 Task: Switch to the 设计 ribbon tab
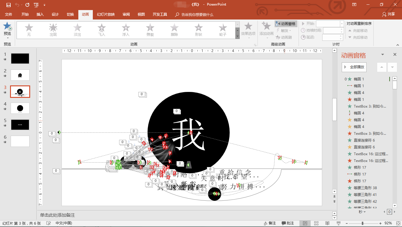click(x=55, y=14)
